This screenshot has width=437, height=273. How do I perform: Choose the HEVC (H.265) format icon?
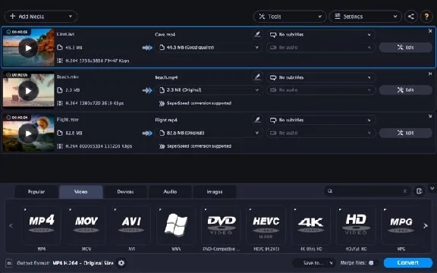266,225
